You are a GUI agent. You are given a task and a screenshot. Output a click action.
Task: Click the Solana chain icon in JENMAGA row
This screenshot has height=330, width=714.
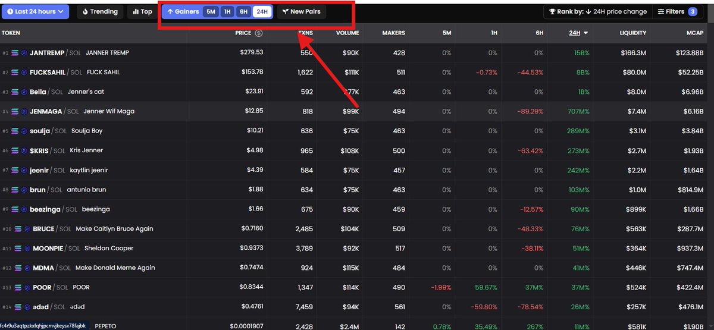click(15, 112)
